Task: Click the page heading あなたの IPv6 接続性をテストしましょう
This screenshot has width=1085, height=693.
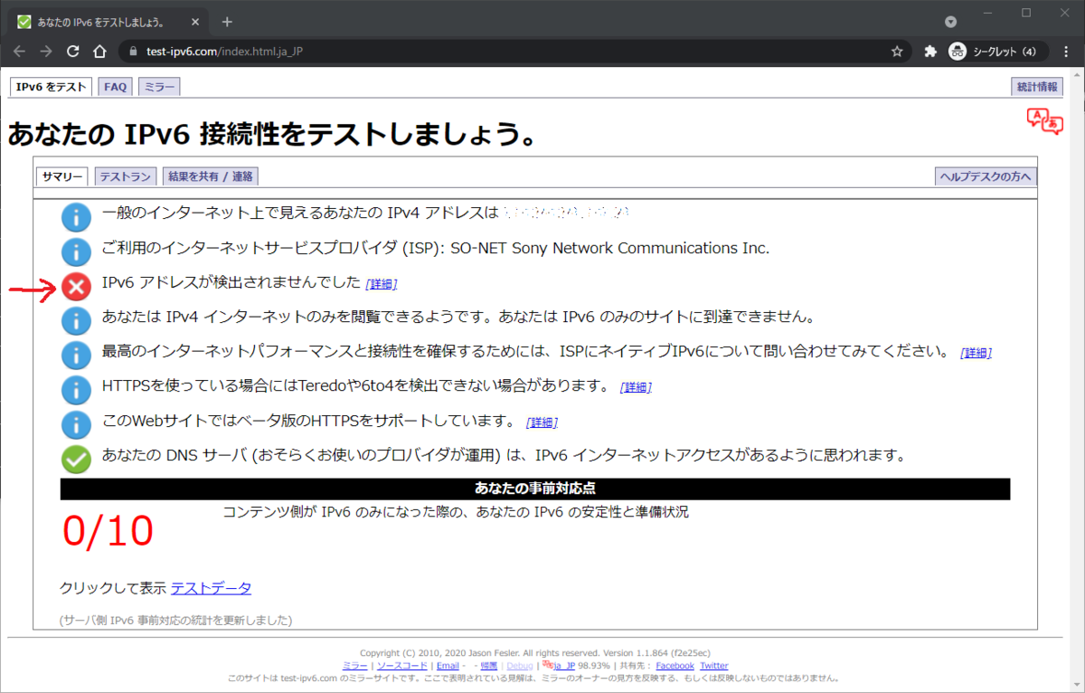Action: pyautogui.click(x=272, y=134)
